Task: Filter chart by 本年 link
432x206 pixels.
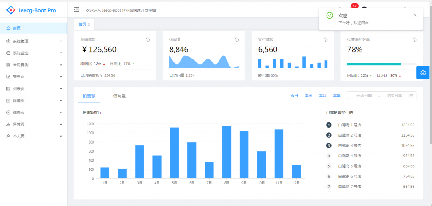Action: point(337,96)
